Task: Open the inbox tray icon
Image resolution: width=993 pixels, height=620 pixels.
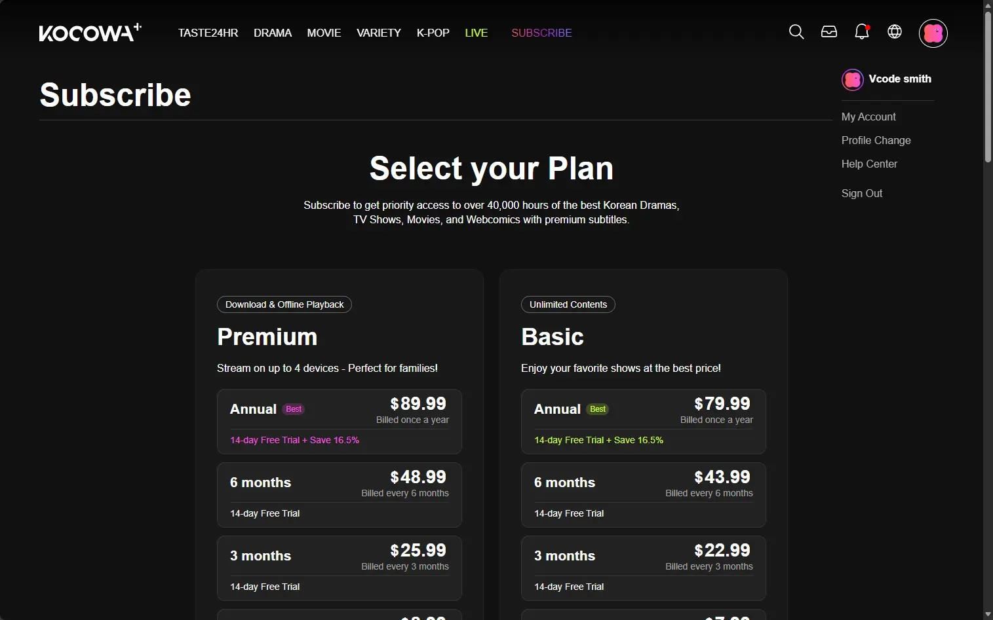Action: 829,32
